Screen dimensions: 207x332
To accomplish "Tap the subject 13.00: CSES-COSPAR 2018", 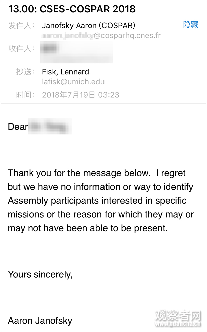I will point(72,9).
